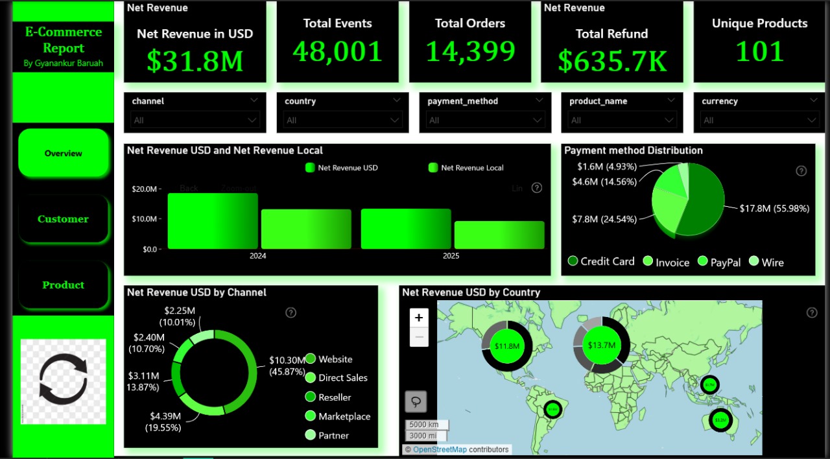
Task: Switch to the Customer page
Action: pos(63,219)
